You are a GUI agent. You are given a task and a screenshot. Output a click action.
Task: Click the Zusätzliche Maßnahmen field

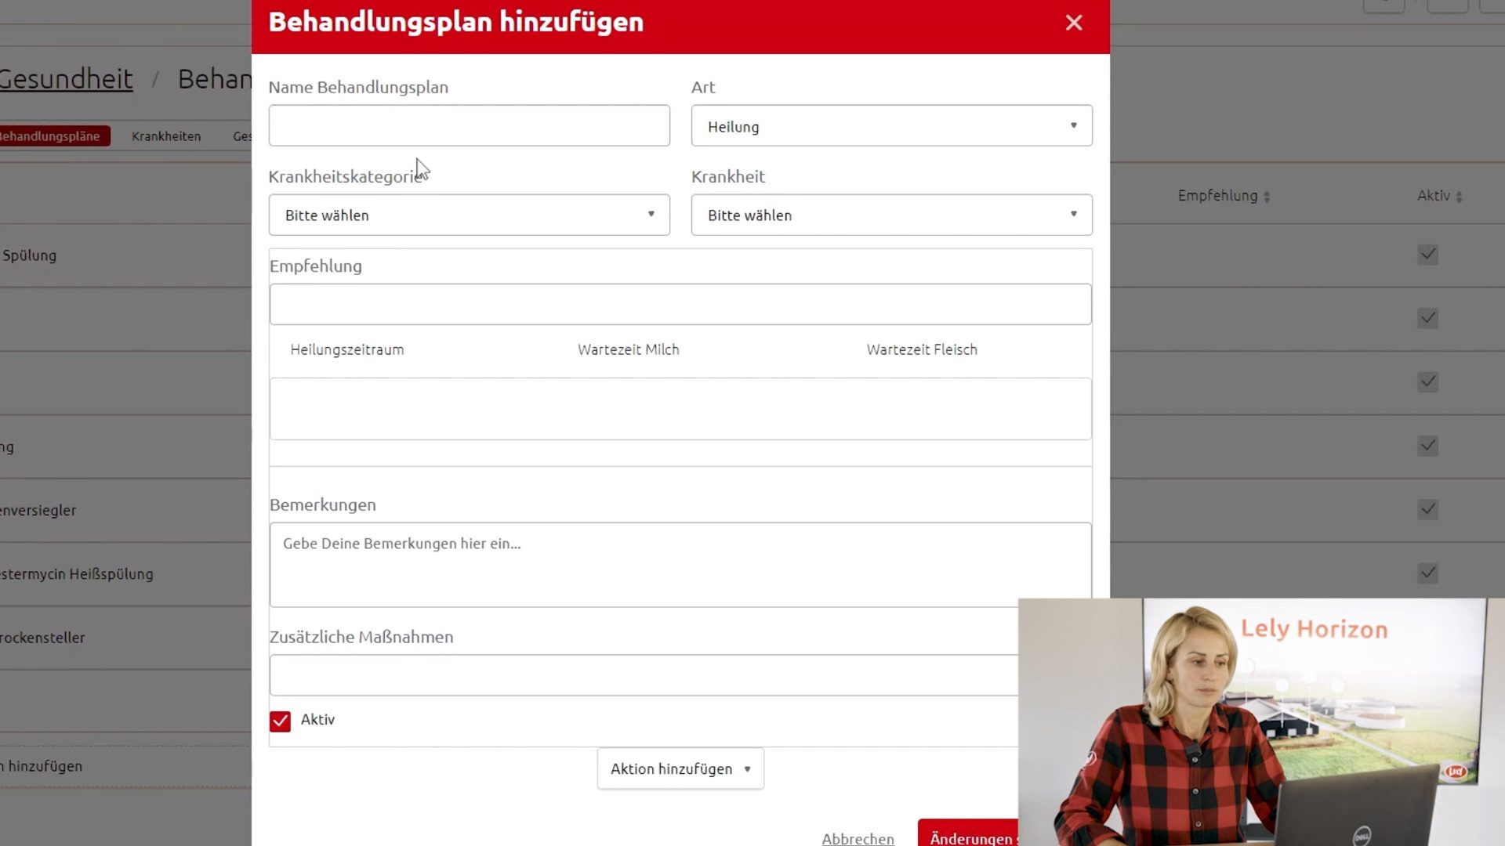pos(643,675)
